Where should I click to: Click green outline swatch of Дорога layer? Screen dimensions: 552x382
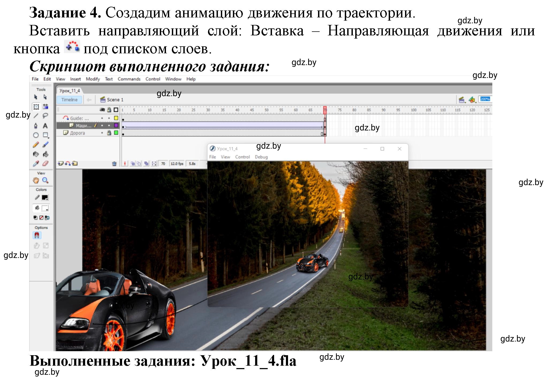tap(116, 133)
